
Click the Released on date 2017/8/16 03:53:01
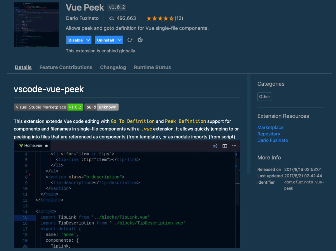[303, 169]
